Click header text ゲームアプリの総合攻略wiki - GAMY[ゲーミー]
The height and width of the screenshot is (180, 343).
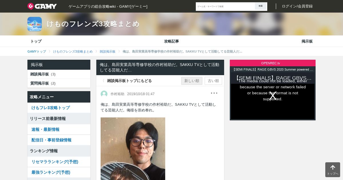click(108, 6)
